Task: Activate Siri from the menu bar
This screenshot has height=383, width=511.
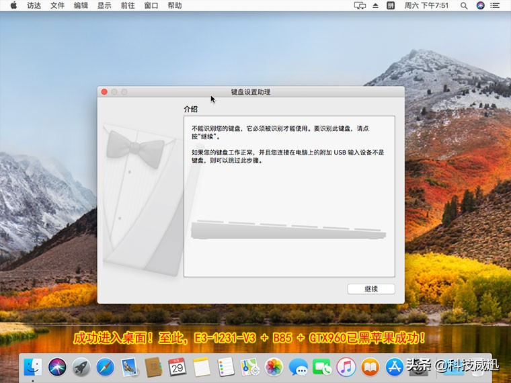Action: [480, 5]
